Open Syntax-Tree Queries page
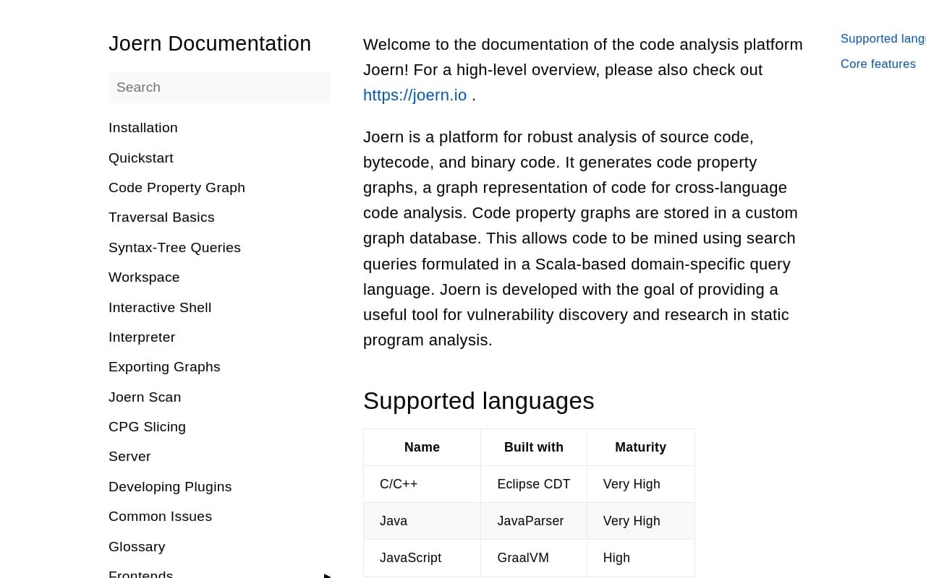This screenshot has width=926, height=578. click(174, 248)
